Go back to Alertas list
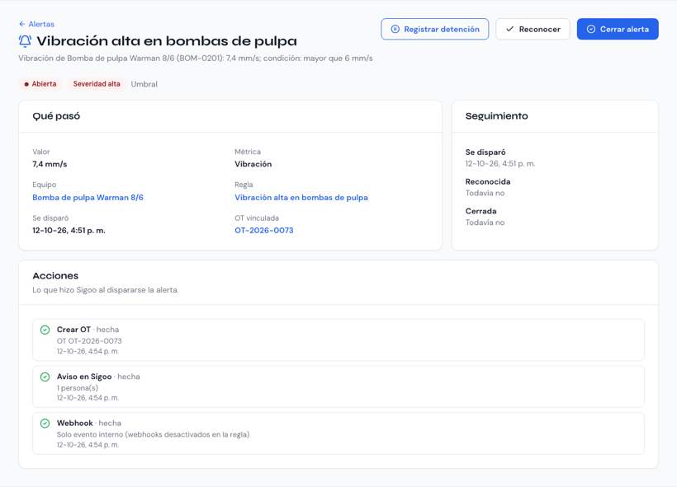 (36, 24)
